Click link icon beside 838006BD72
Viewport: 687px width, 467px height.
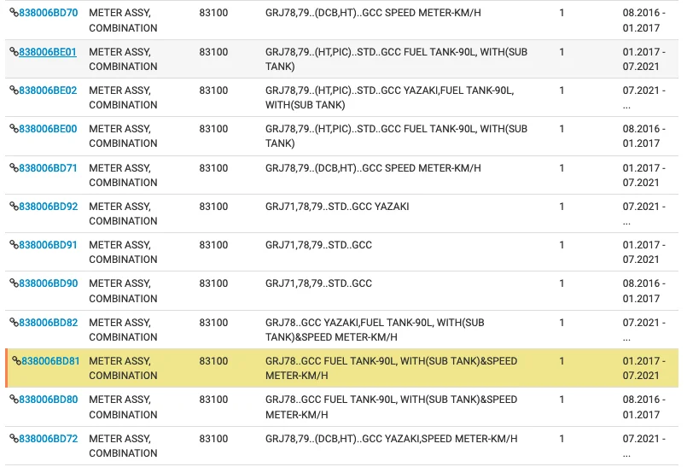click(14, 439)
